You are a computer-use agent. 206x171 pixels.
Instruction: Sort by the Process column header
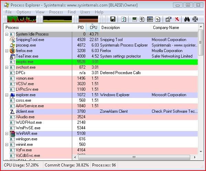point(37,28)
